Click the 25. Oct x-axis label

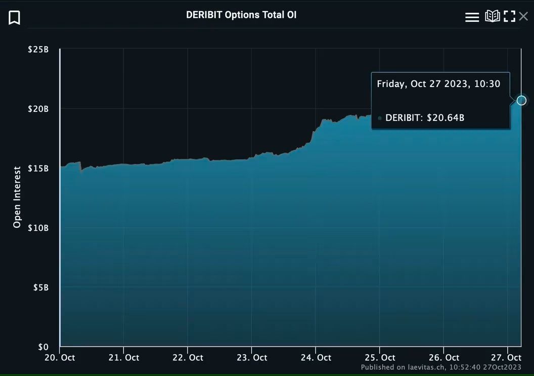click(380, 358)
